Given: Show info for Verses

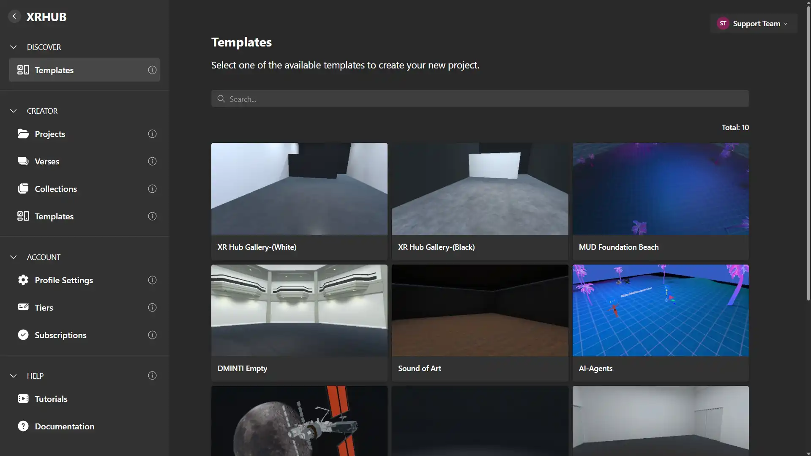Looking at the screenshot, I should (152, 161).
